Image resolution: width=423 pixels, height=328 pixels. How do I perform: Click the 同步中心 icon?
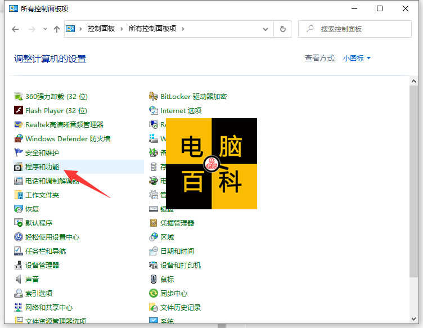click(154, 293)
